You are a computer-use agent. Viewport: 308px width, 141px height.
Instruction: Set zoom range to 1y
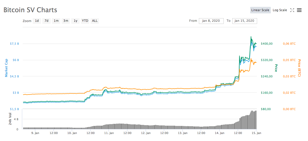click(75, 21)
